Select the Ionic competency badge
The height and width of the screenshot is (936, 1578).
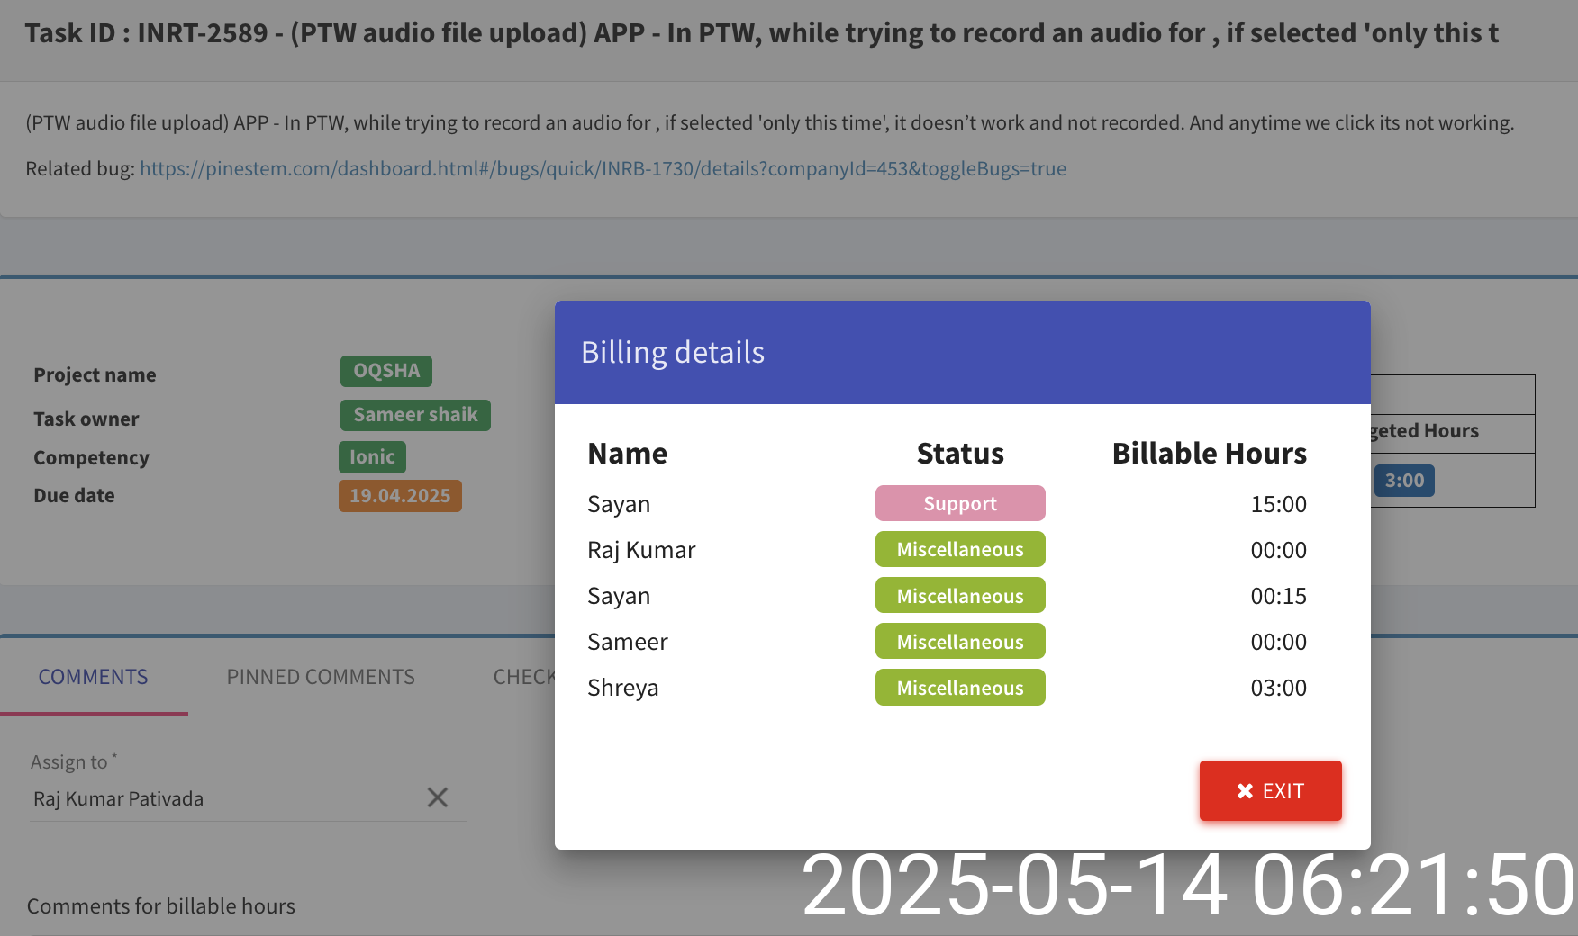click(x=372, y=457)
